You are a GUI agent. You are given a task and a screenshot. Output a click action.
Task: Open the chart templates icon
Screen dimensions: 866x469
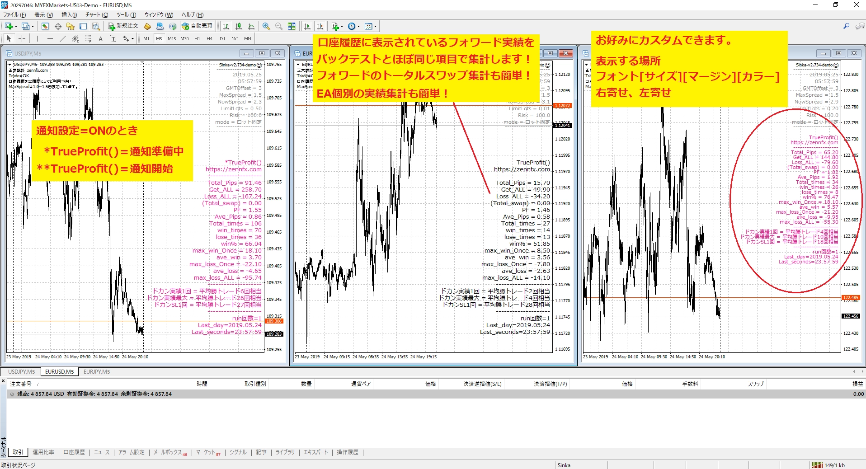point(368,26)
